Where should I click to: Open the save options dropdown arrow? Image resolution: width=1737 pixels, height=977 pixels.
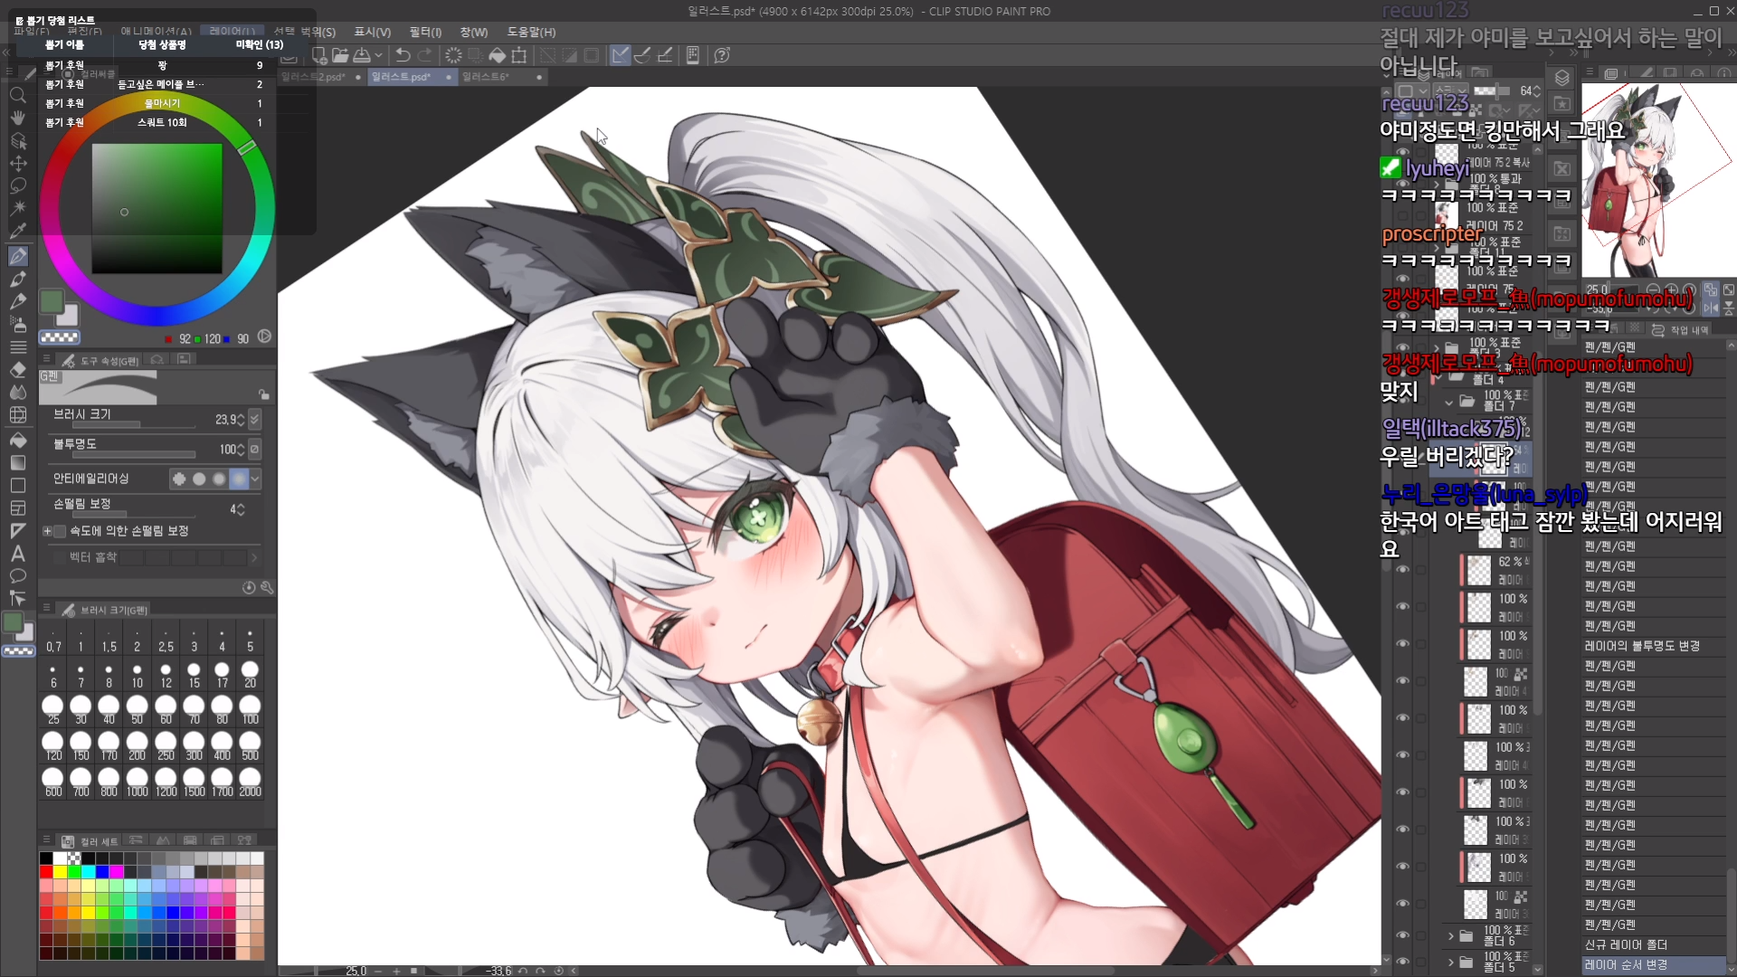coord(379,55)
